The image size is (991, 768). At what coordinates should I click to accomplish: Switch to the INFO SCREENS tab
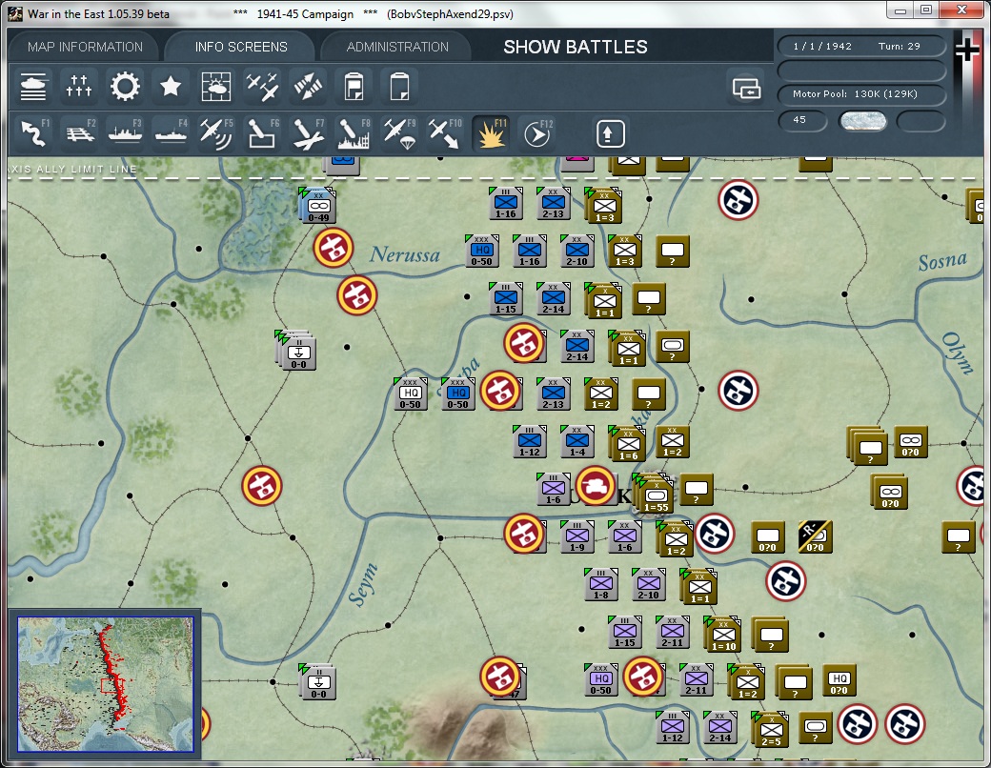pyautogui.click(x=241, y=47)
